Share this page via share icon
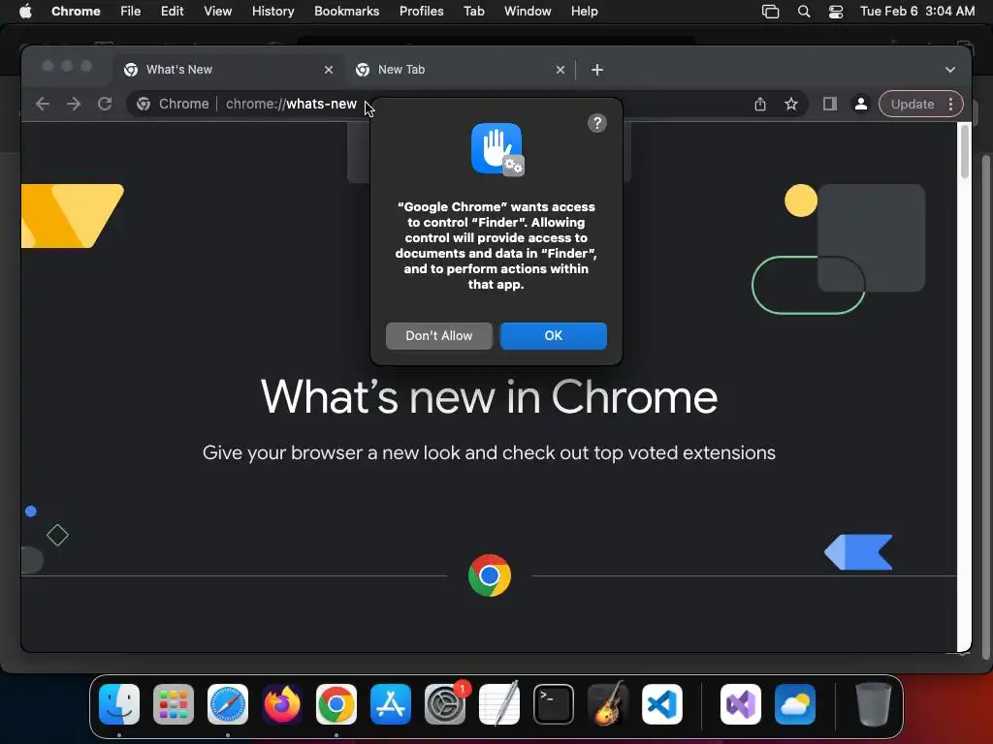 point(760,105)
